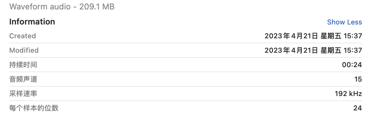Select the 209.1 MB file size text
This screenshot has width=384, height=123.
pyautogui.click(x=97, y=6)
